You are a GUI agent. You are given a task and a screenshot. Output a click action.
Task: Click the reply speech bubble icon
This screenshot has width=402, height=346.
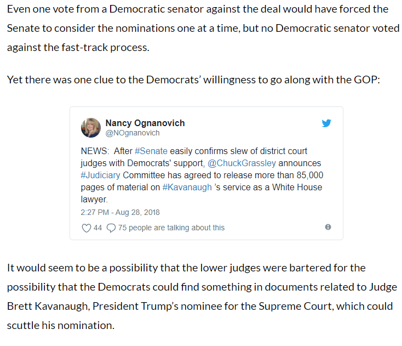(111, 228)
